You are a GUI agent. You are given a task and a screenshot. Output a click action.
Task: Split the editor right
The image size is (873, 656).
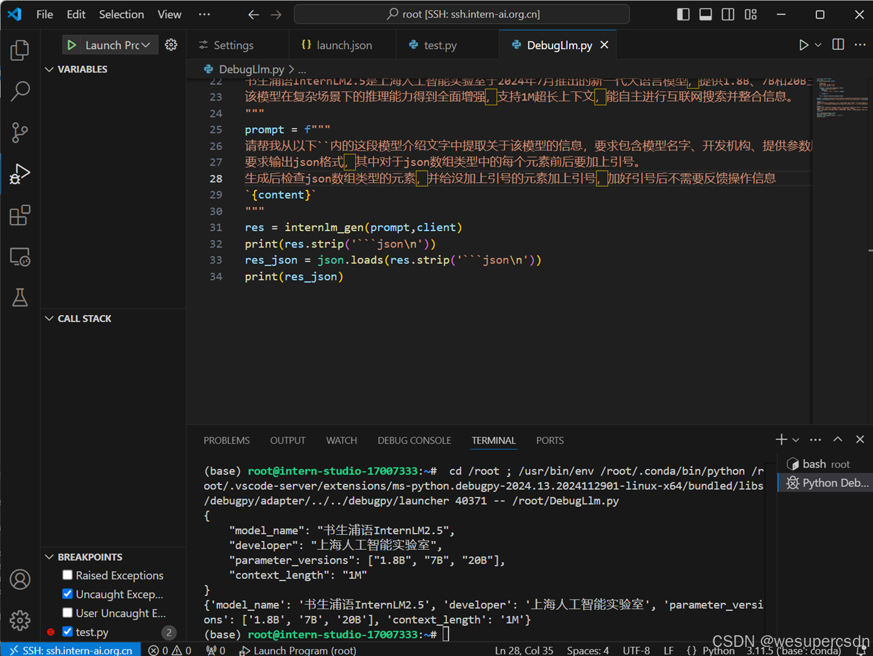[x=838, y=45]
